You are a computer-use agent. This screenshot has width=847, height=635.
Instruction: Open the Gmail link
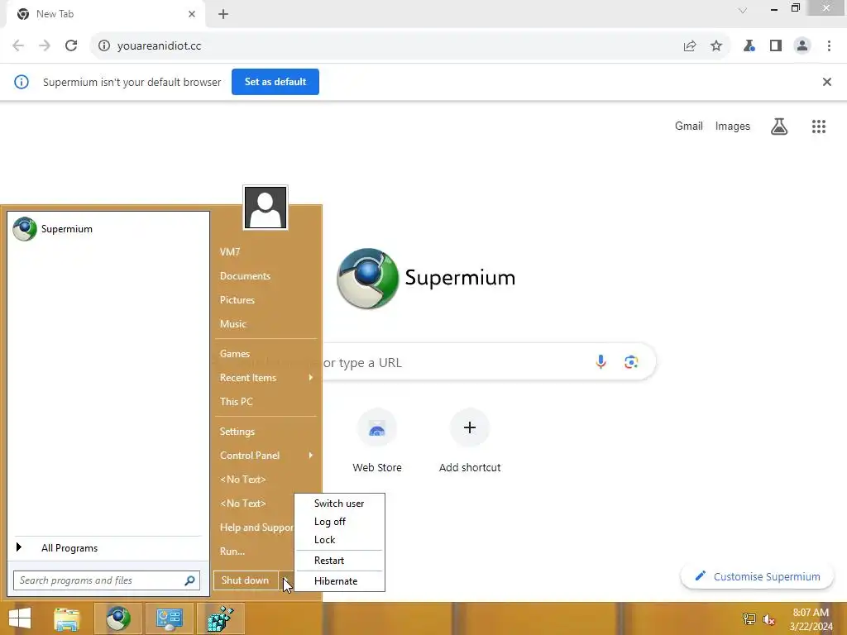pos(689,126)
